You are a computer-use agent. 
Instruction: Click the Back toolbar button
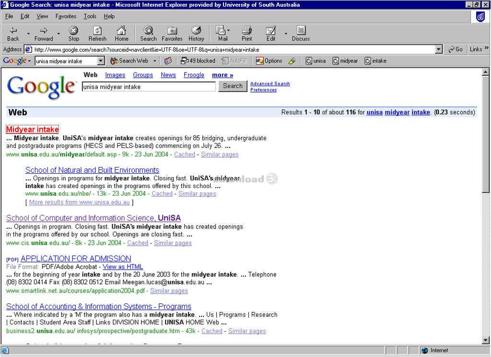point(13,34)
